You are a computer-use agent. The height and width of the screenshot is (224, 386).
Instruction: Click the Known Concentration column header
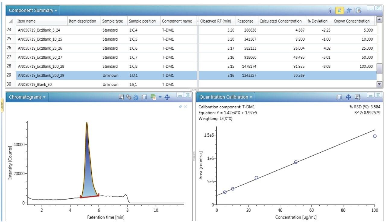click(353, 21)
